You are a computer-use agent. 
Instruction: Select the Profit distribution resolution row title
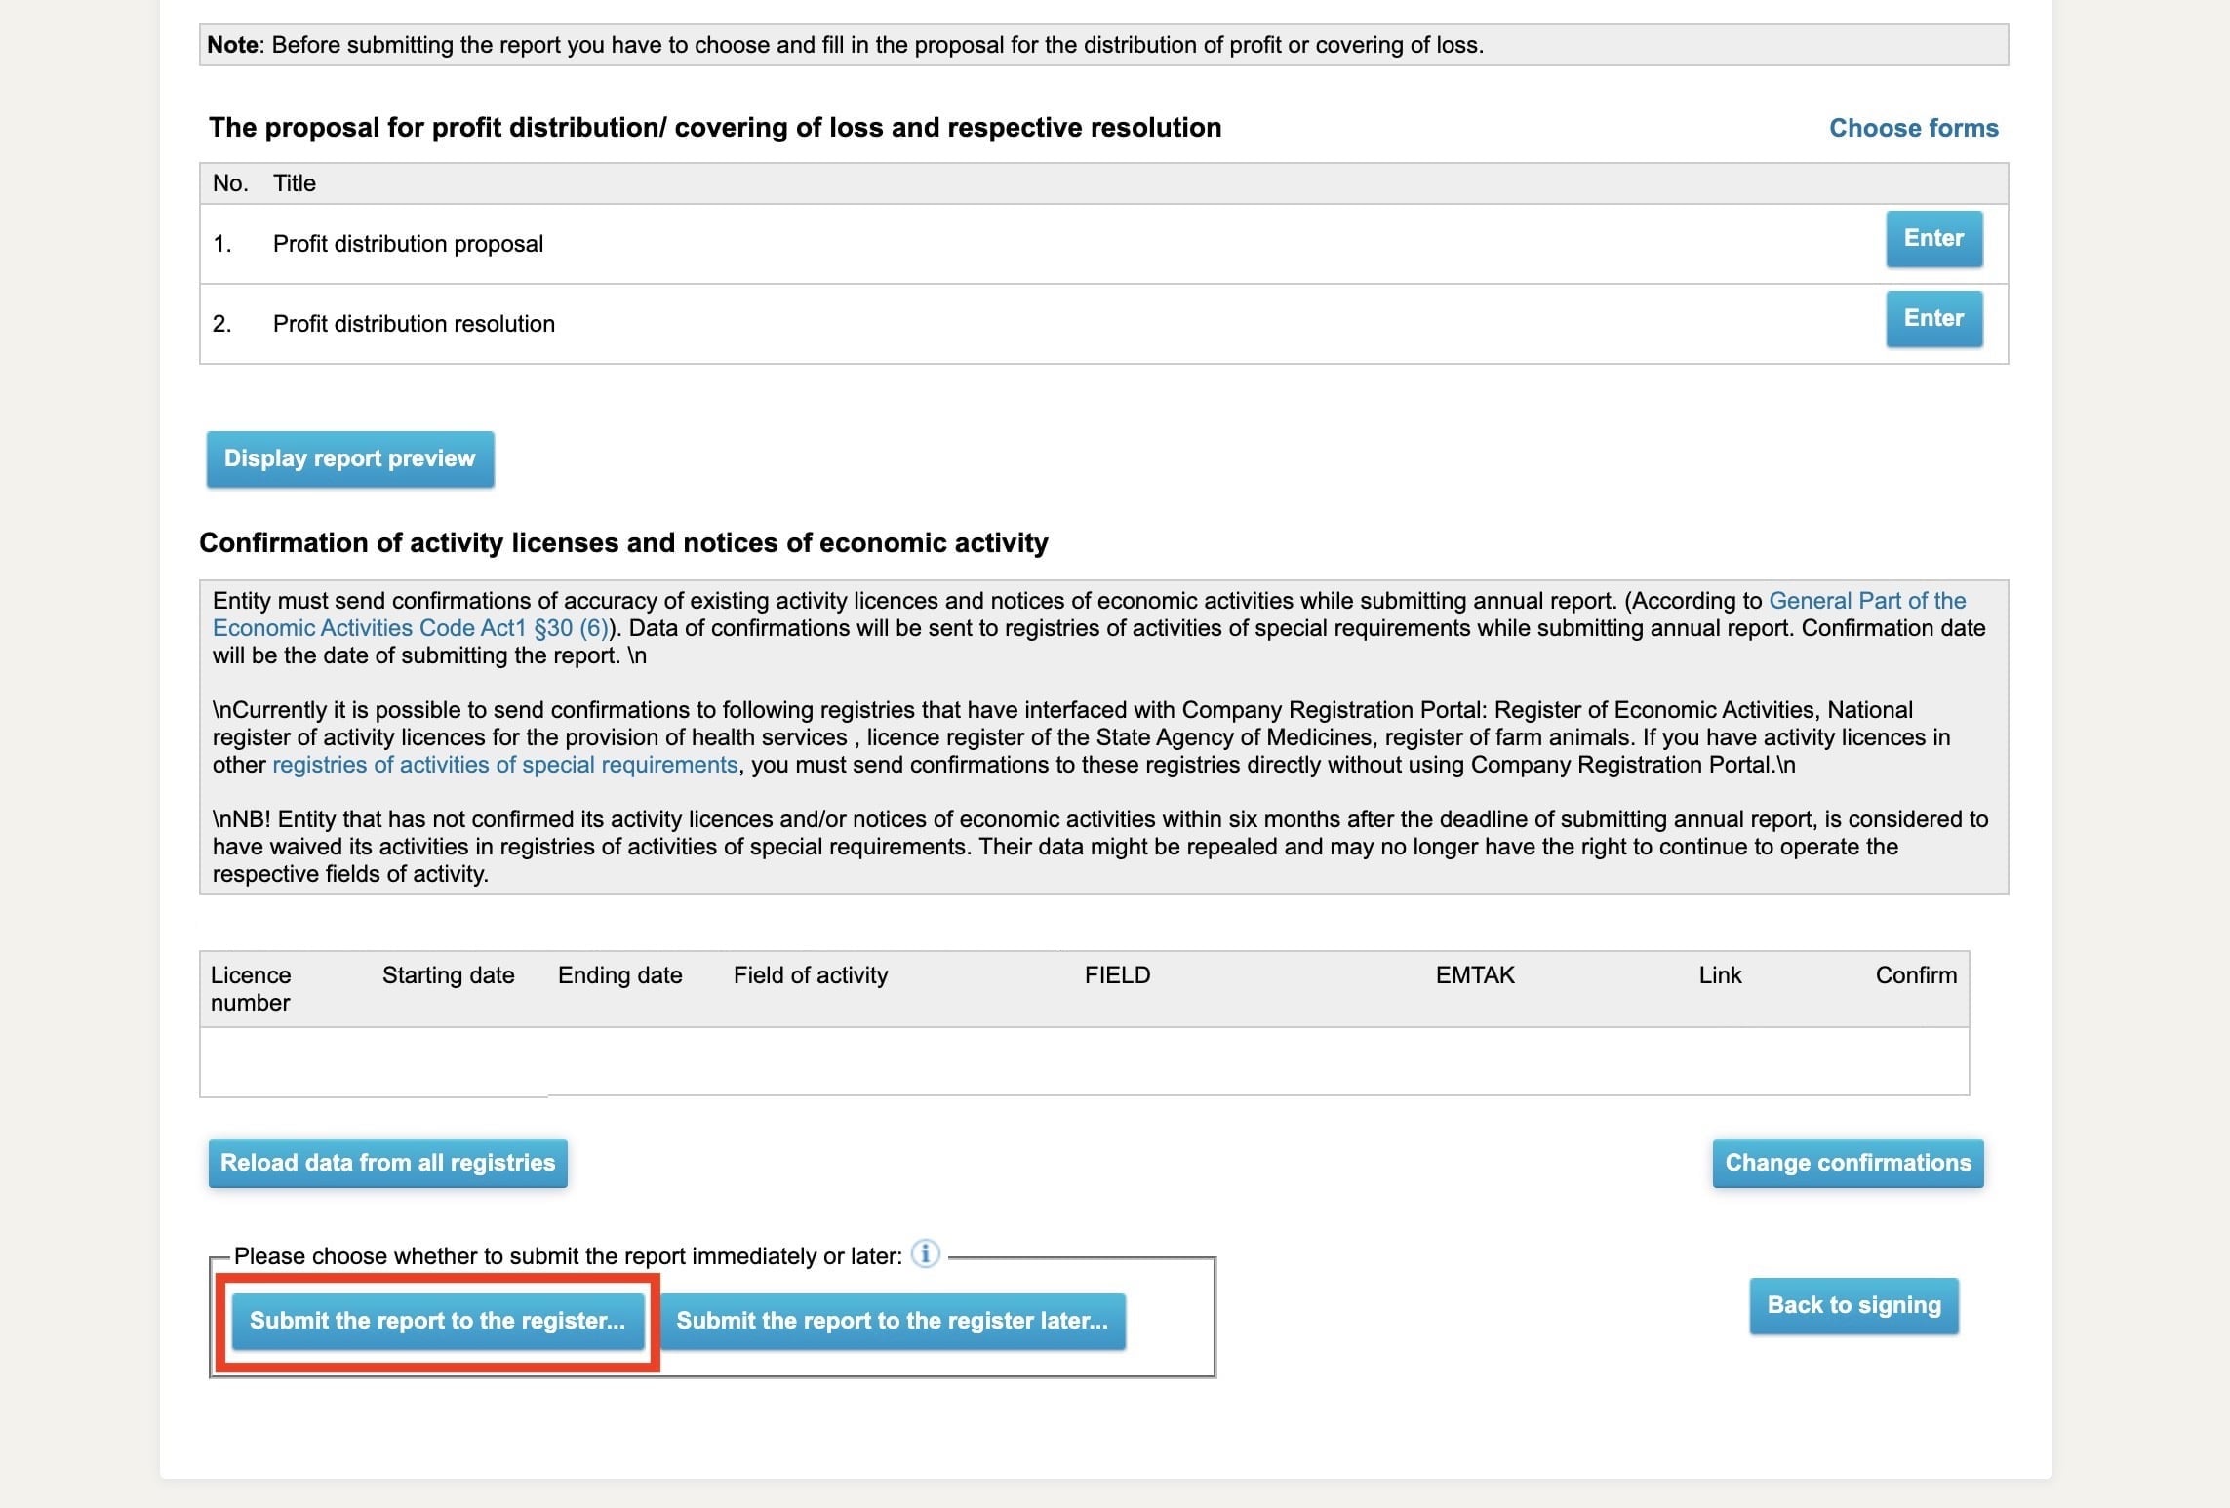pos(414,324)
